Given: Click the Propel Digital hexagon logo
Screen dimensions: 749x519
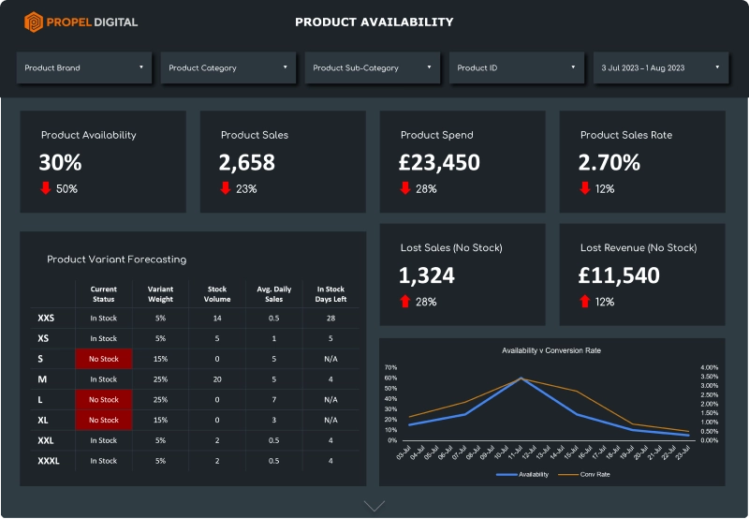Looking at the screenshot, I should pyautogui.click(x=33, y=22).
